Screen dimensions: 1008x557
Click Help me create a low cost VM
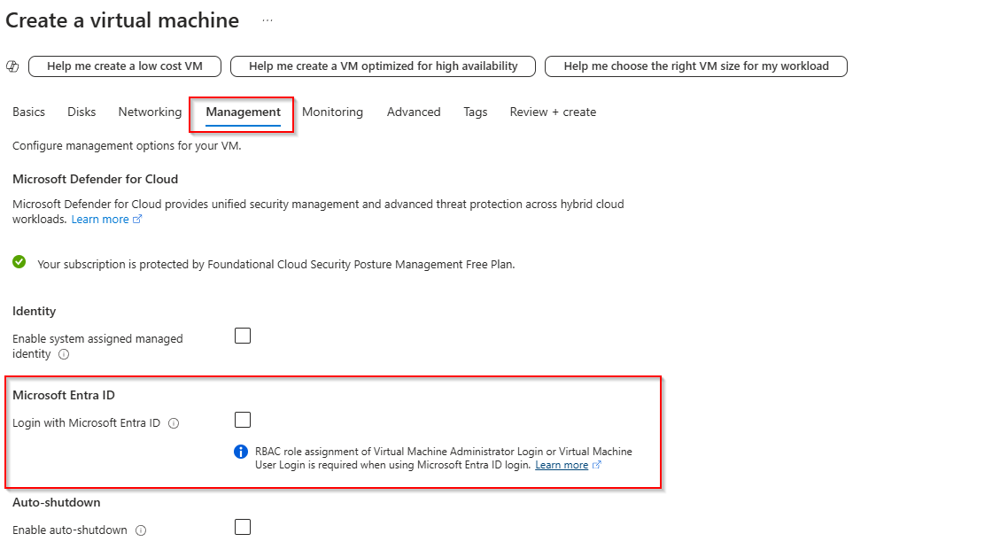125,66
